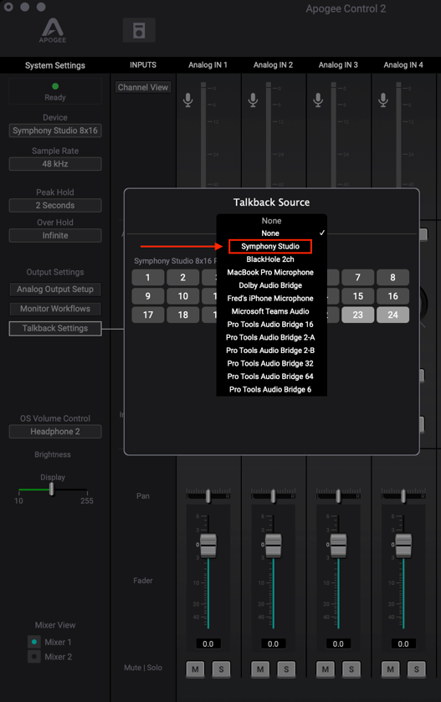
Task: Click the green Ready status indicator
Action: 55,86
